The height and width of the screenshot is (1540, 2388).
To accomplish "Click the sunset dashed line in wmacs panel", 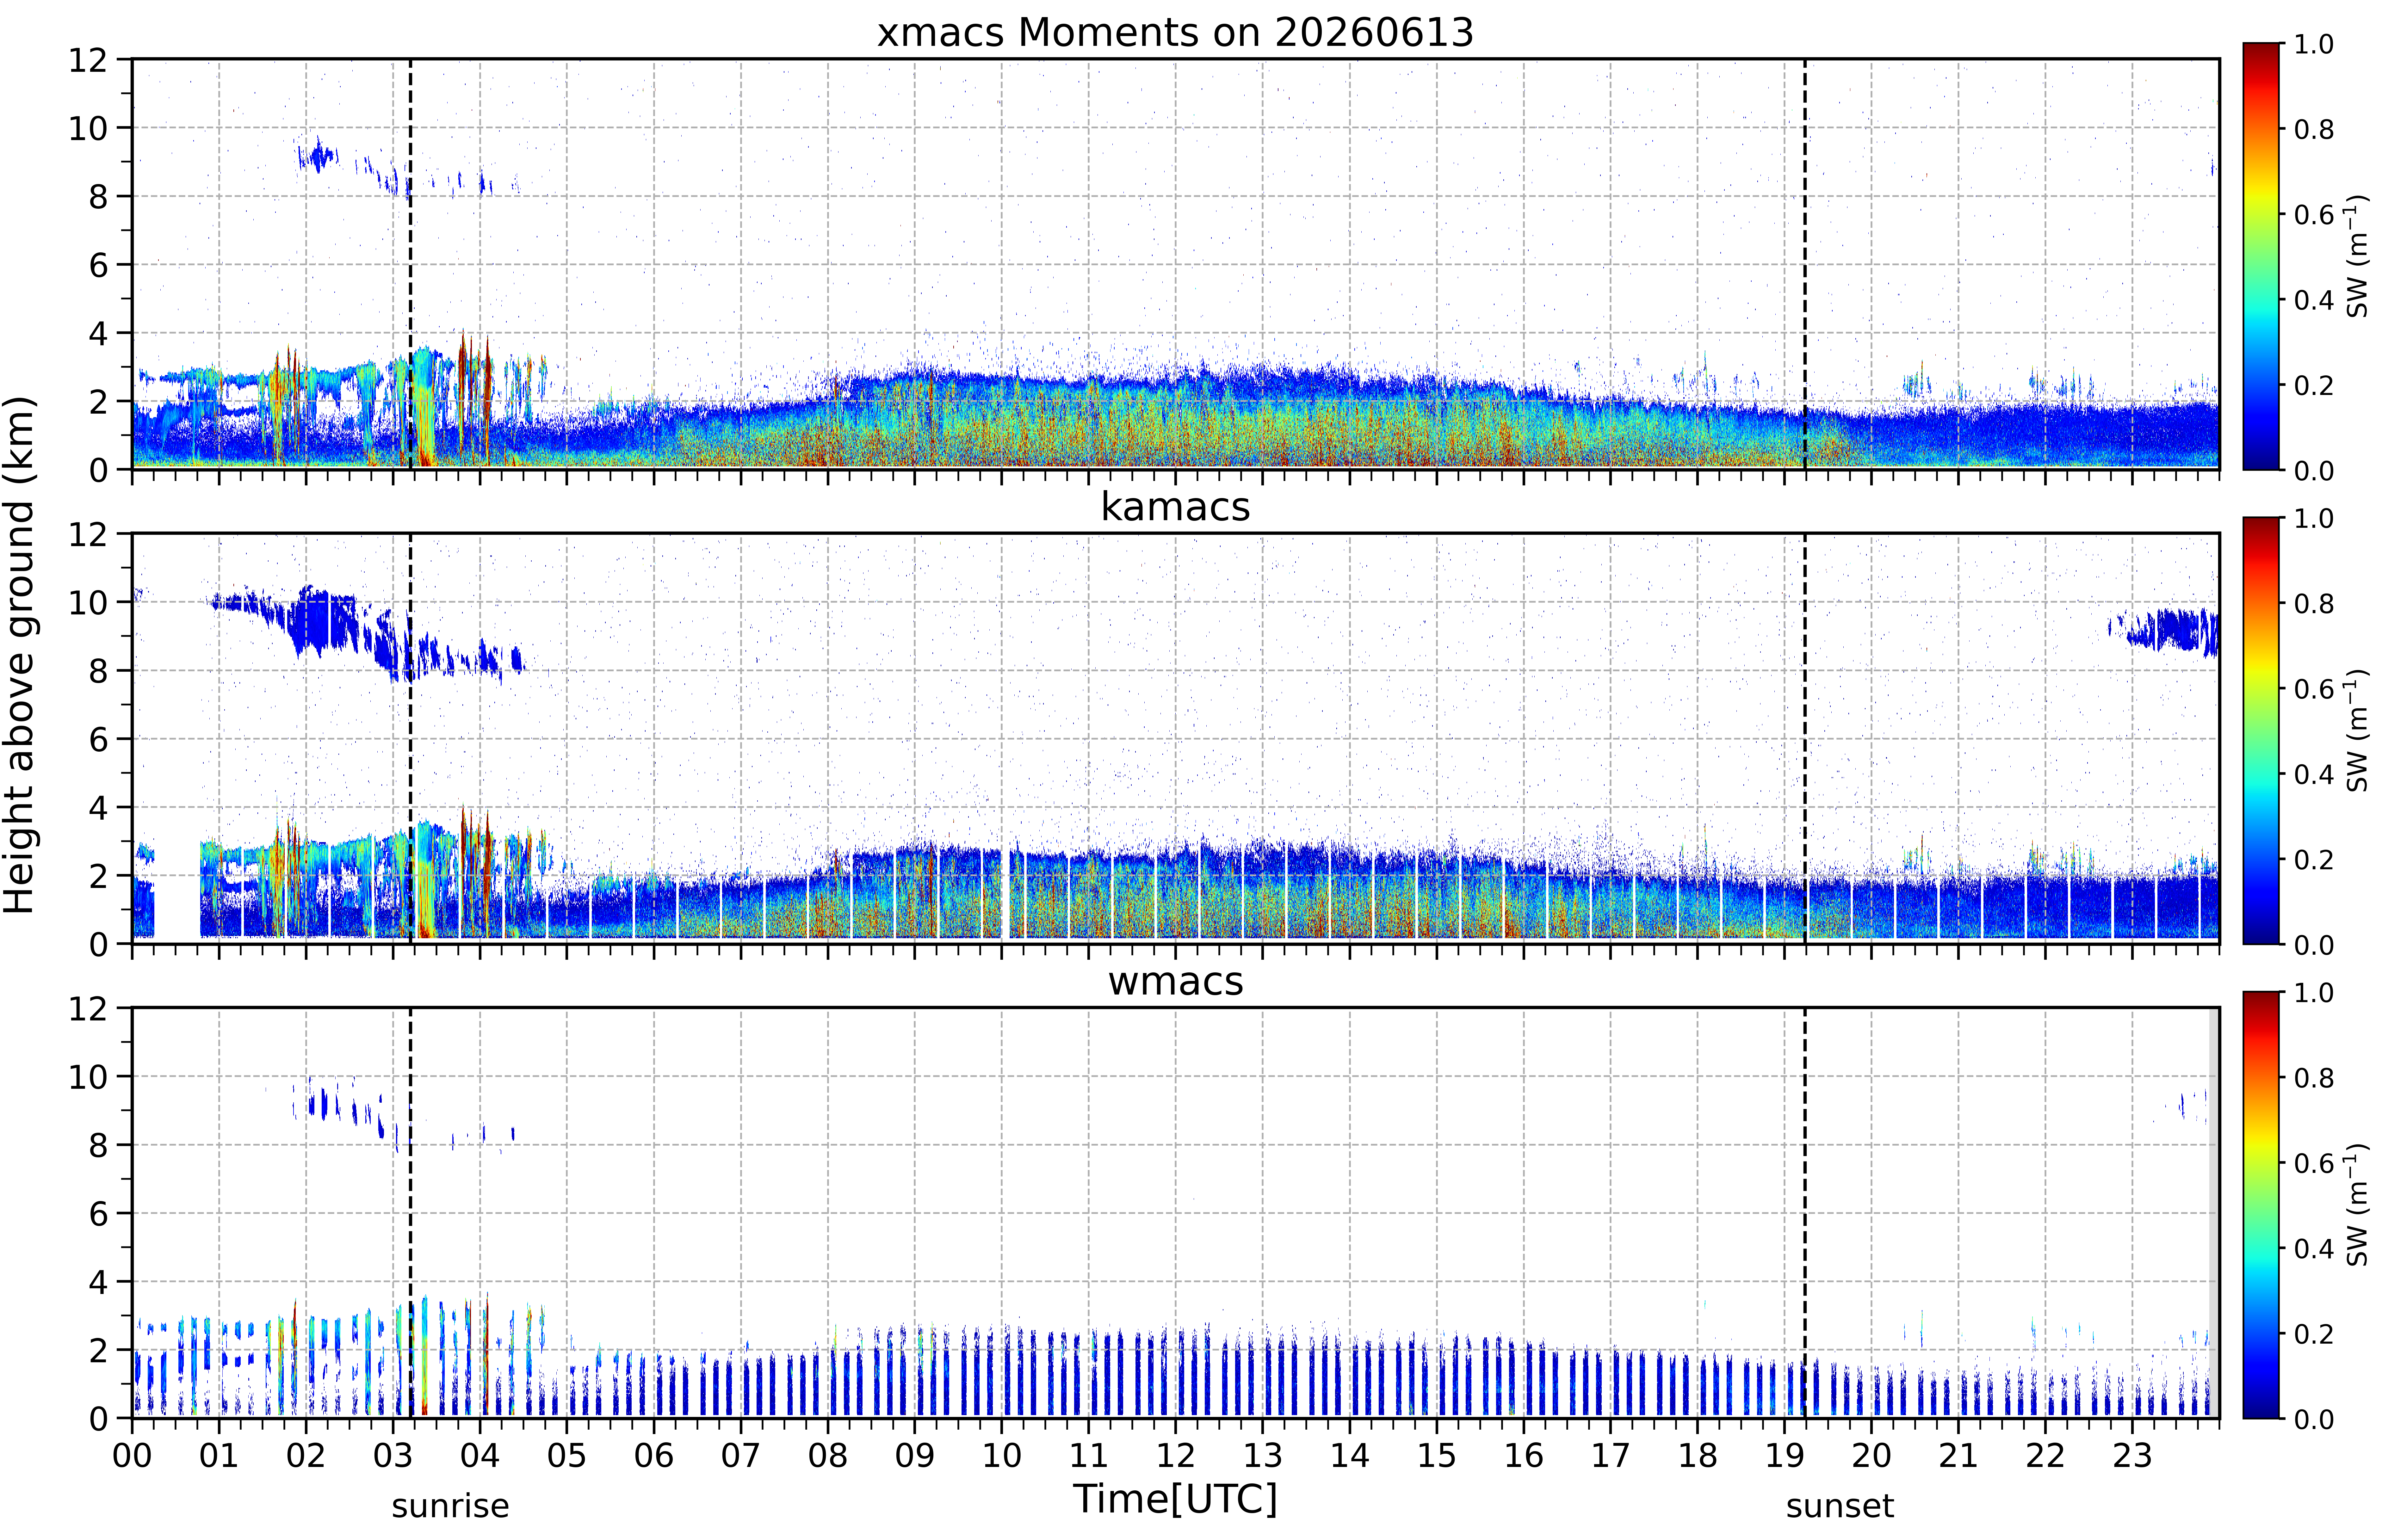I will [1805, 1213].
